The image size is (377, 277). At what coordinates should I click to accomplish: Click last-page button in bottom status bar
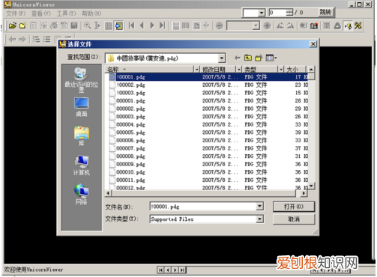[182, 270]
